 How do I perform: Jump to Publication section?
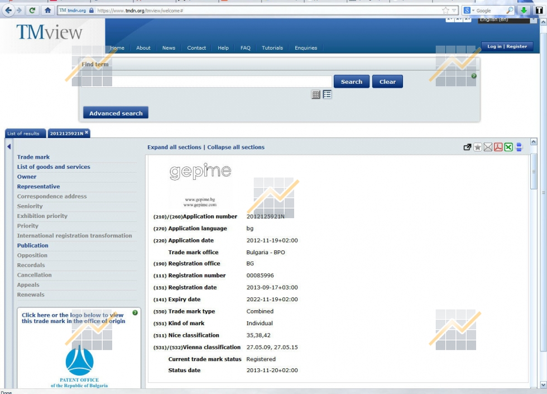tap(33, 245)
